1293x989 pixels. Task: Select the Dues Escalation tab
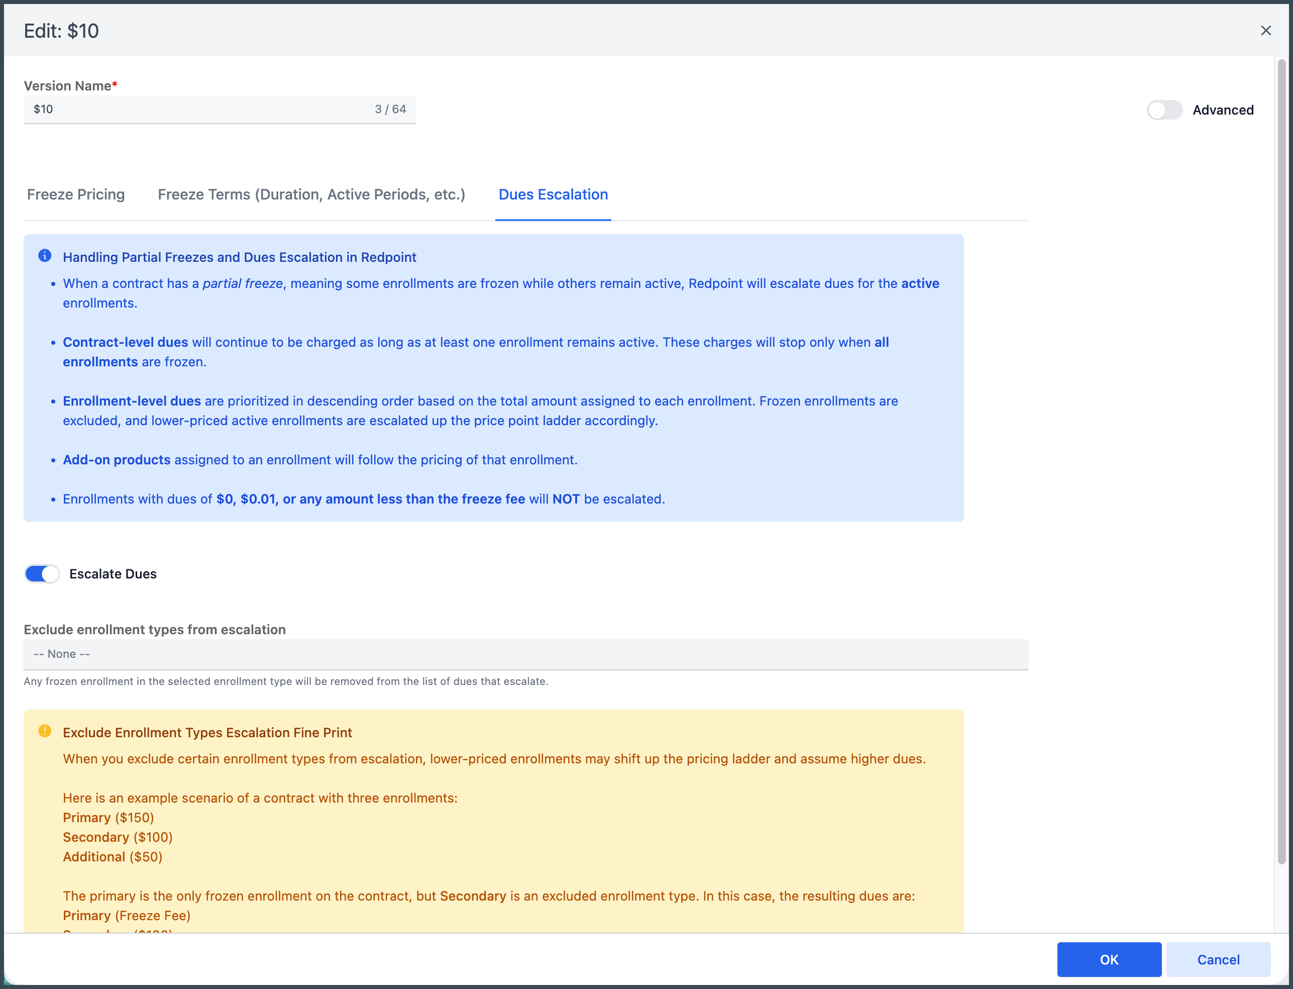point(553,194)
